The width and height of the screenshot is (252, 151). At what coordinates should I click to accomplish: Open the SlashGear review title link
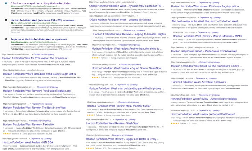(112, 123)
